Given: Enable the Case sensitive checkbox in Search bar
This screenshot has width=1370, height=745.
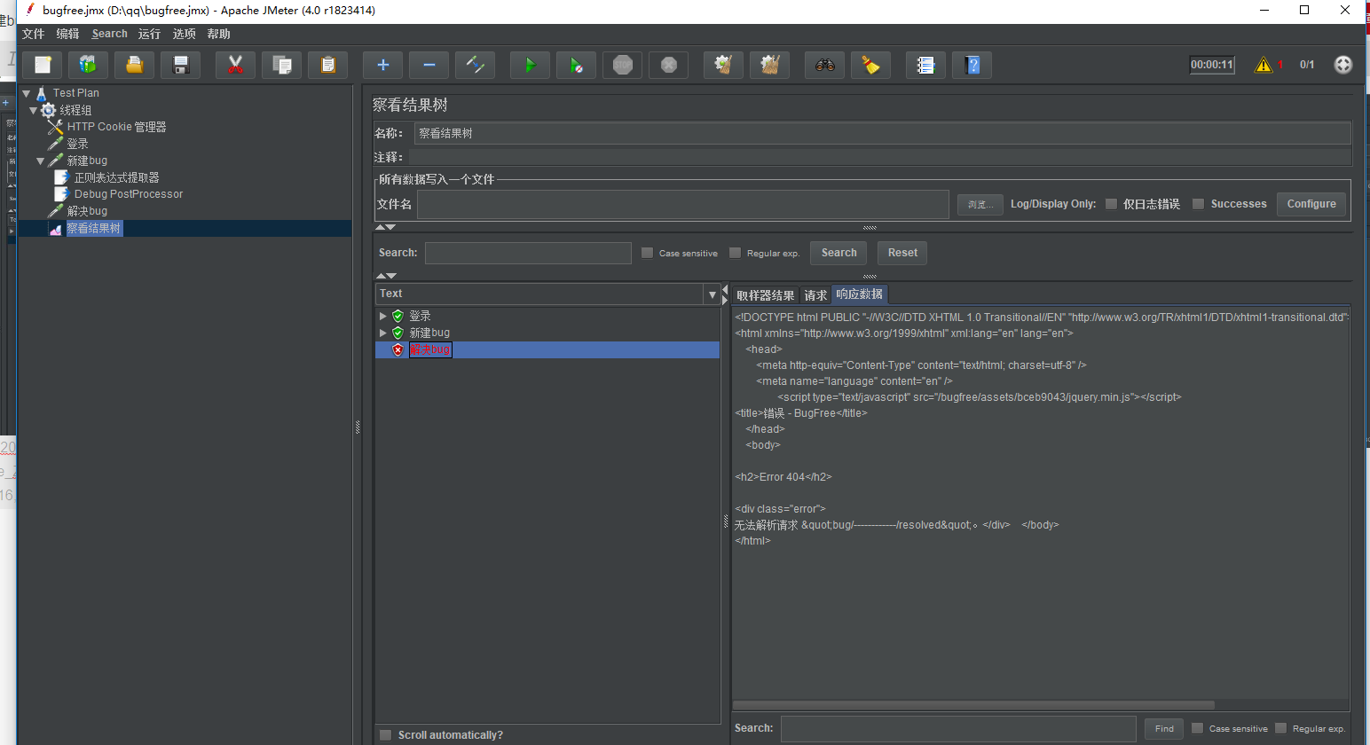Looking at the screenshot, I should [647, 253].
